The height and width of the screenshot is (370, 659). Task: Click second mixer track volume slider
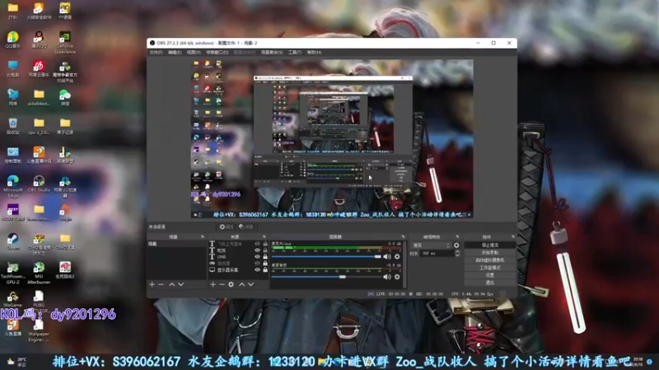326,277
